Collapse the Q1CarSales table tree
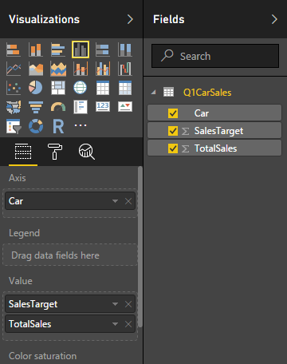This screenshot has height=364, width=287. pos(154,93)
